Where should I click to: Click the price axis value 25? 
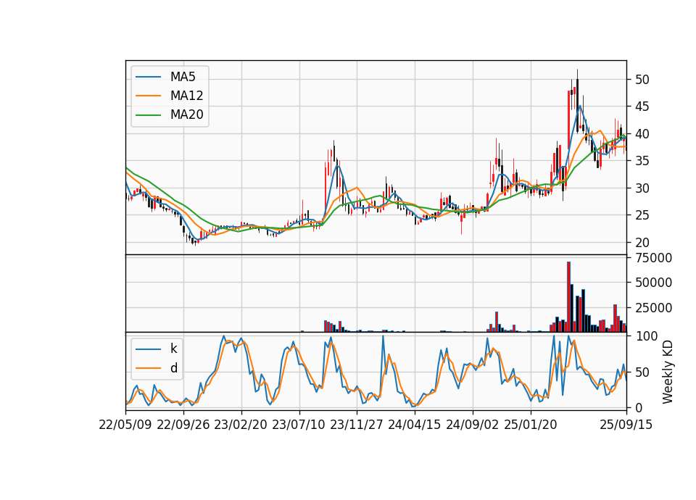point(642,216)
